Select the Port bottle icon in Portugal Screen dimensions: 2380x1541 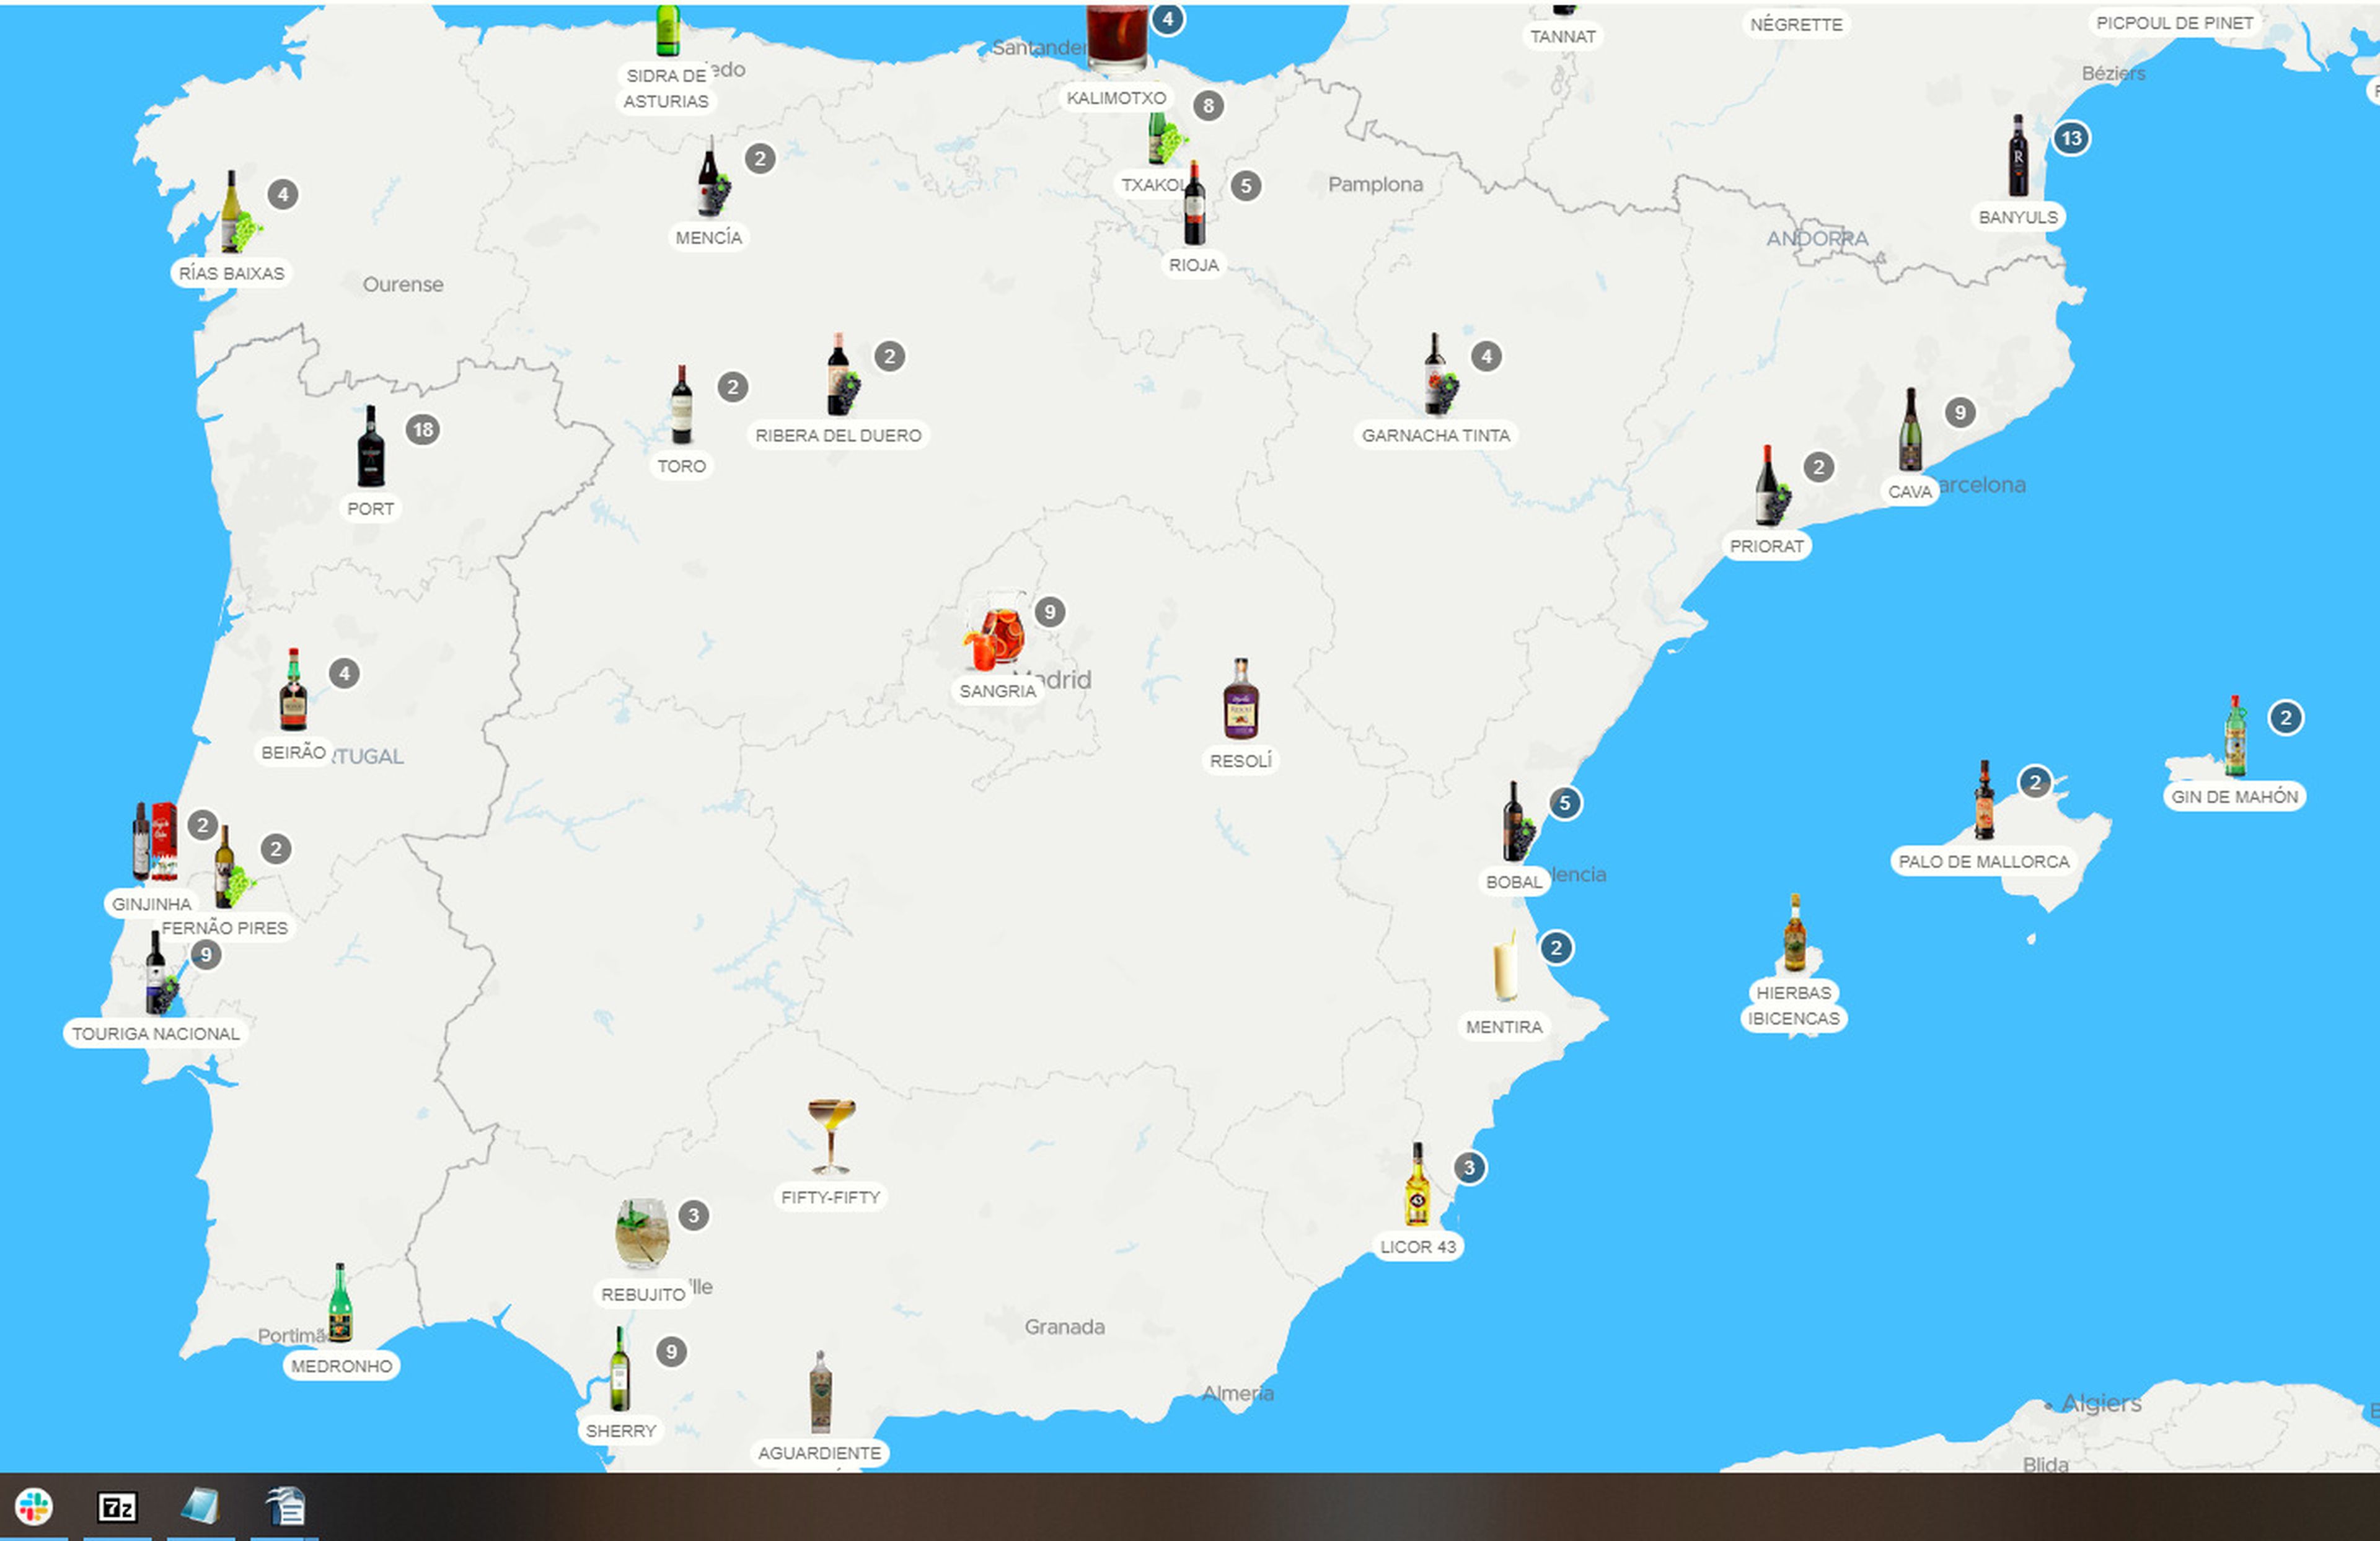[x=371, y=446]
